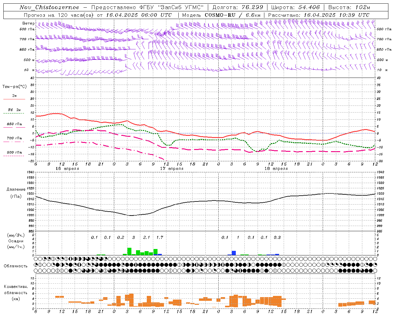Select the latitude value 'Широта: 54.406'
Image resolution: width=393 pixels, height=314 pixels.
[295, 7]
